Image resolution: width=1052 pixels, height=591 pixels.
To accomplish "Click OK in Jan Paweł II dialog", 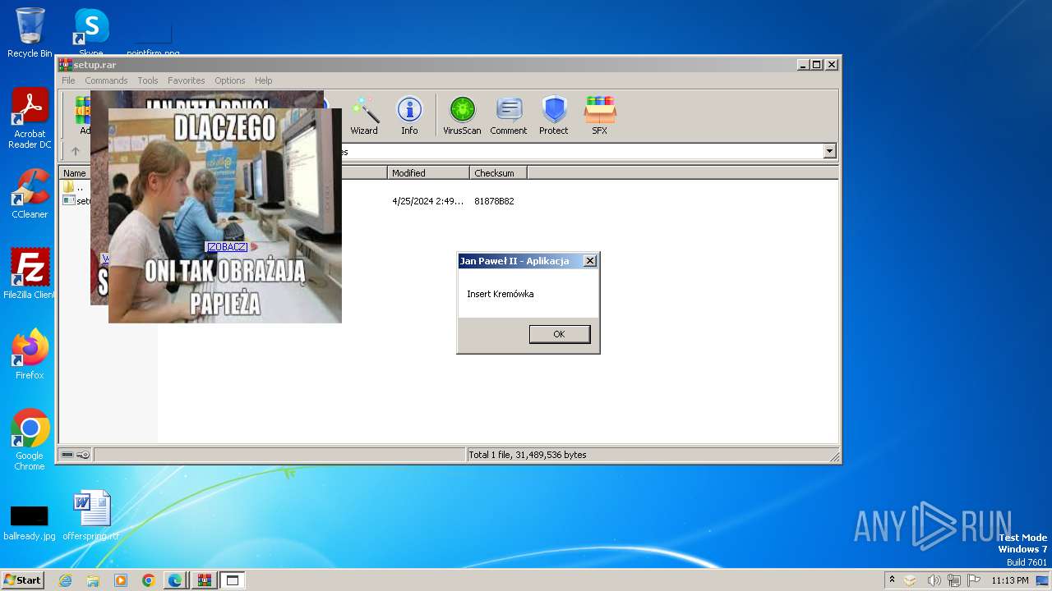I will 559,334.
